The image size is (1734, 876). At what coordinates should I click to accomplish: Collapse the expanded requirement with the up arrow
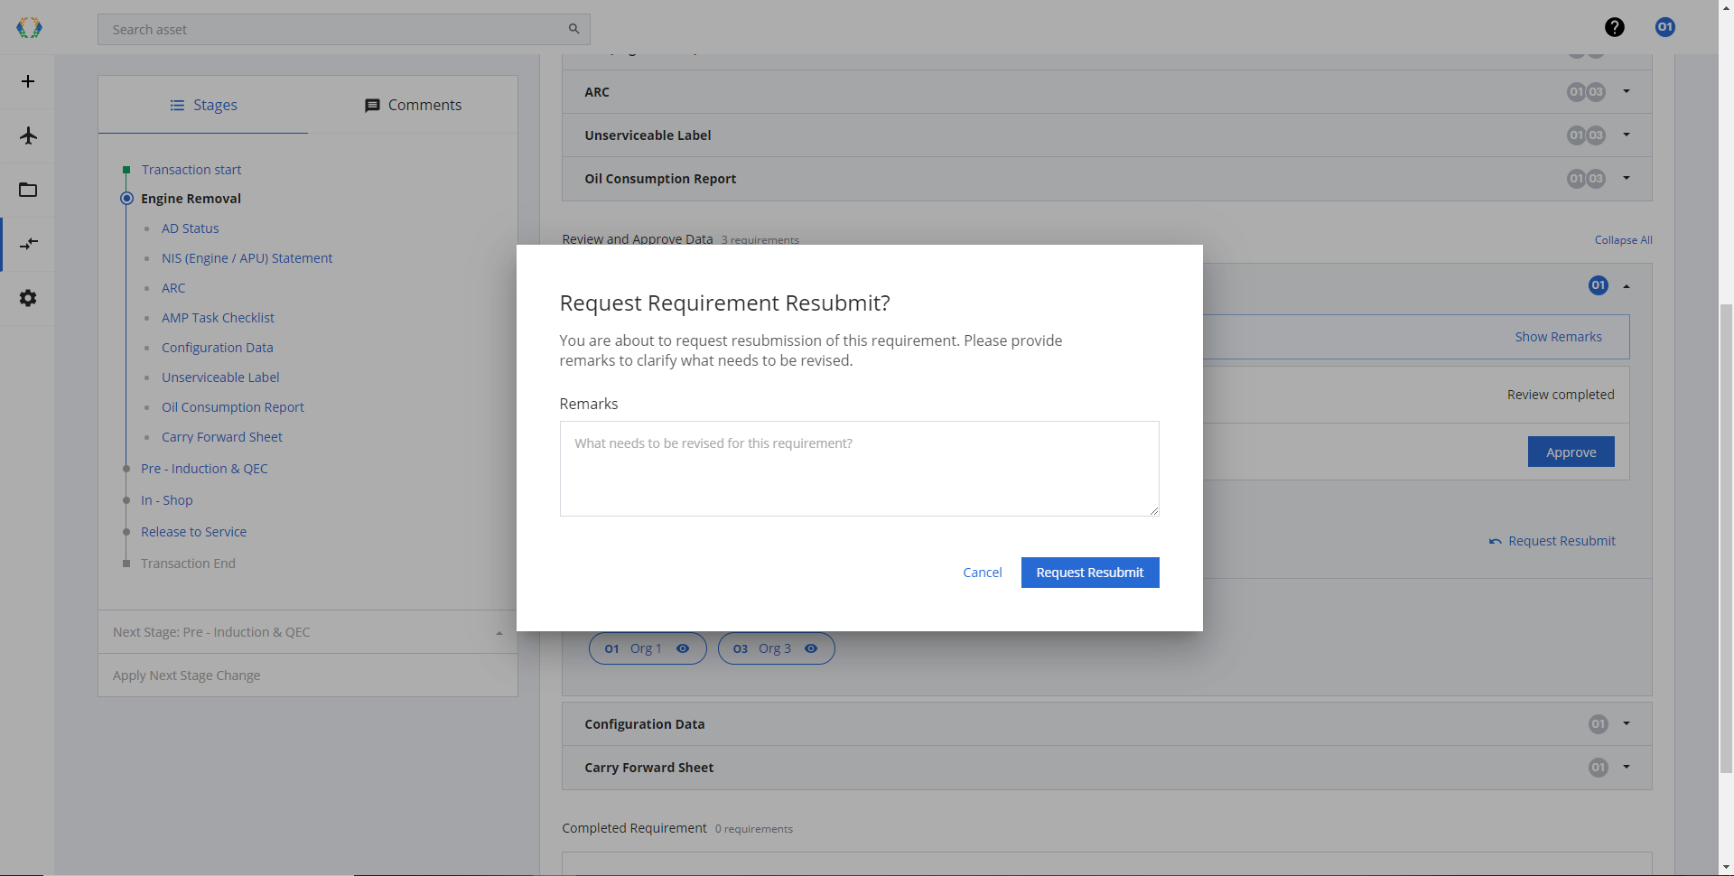[x=1627, y=286]
